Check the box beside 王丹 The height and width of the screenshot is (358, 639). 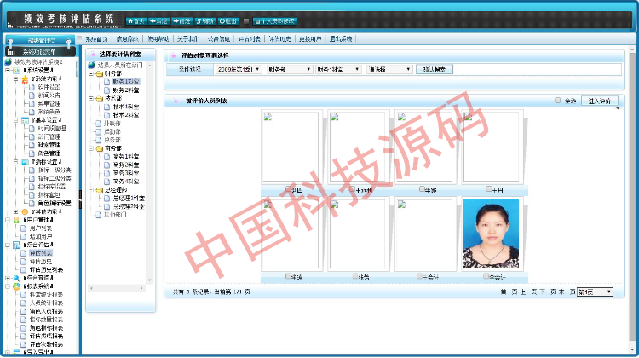488,188
